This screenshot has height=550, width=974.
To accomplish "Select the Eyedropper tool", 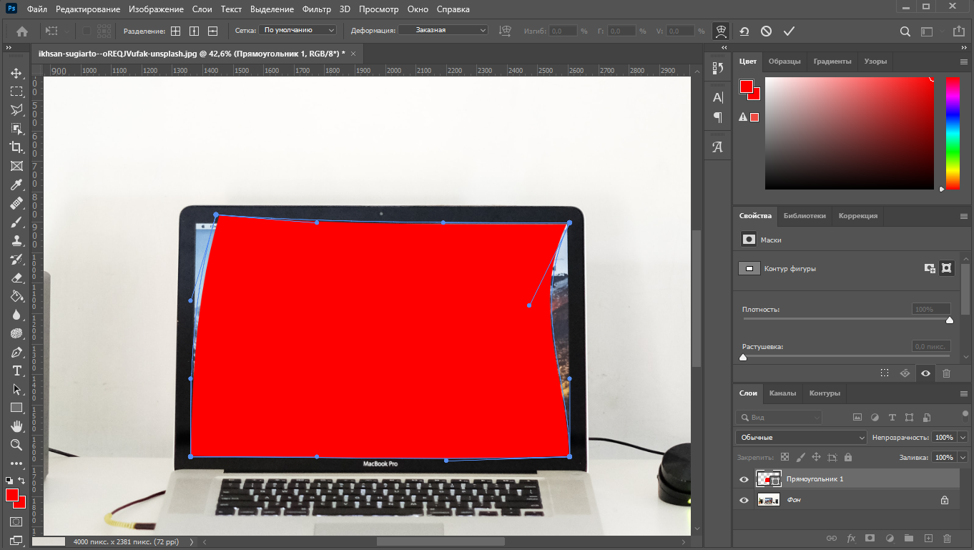I will [16, 185].
